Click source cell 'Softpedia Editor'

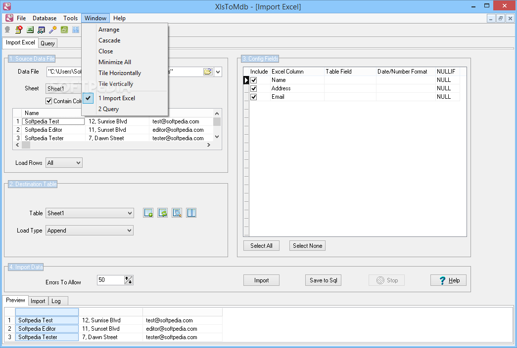point(53,130)
